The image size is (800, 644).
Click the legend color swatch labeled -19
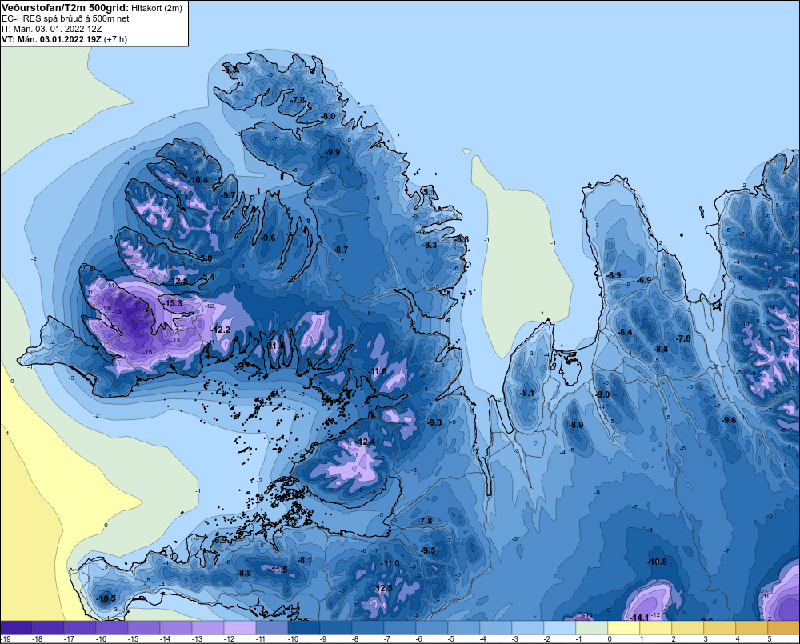[16, 628]
